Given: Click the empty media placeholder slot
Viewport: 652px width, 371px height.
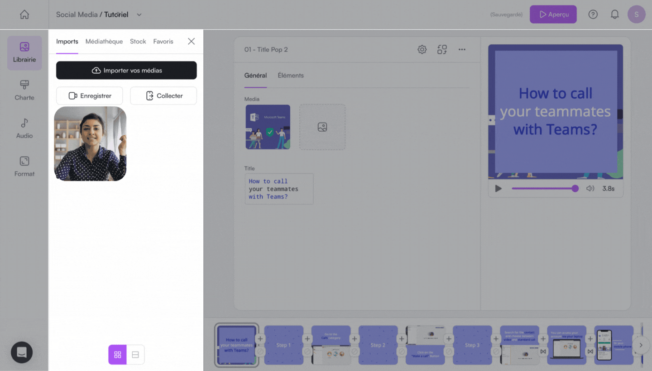Looking at the screenshot, I should 322,127.
